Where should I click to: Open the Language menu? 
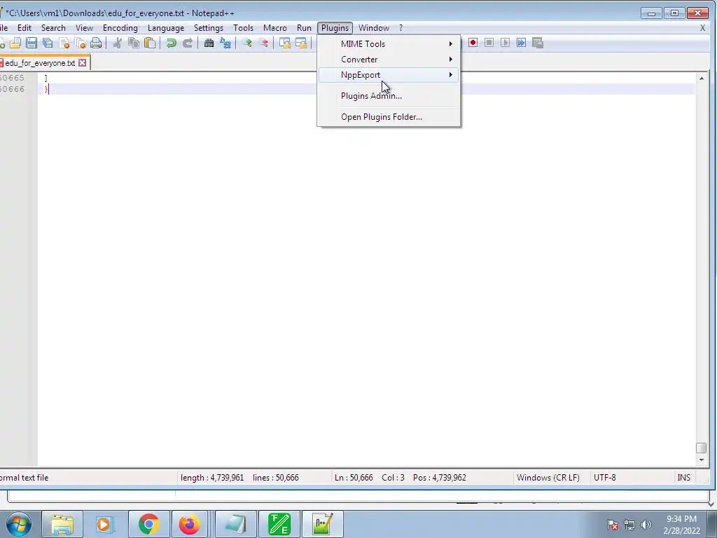click(x=165, y=28)
